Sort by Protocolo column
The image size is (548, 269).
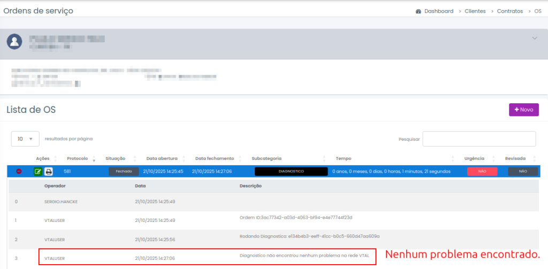pyautogui.click(x=77, y=159)
